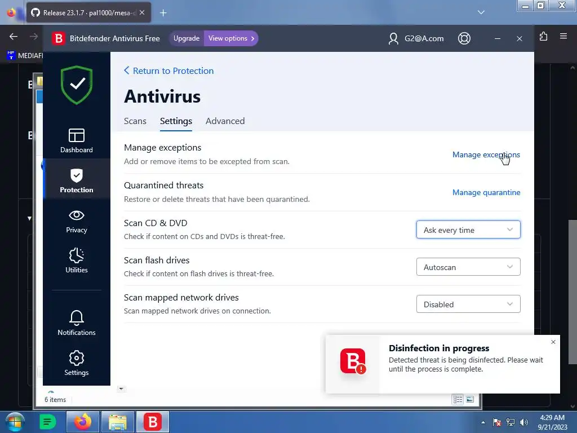Switch to the details view icon in Explorer
The height and width of the screenshot is (433, 577).
click(x=458, y=400)
